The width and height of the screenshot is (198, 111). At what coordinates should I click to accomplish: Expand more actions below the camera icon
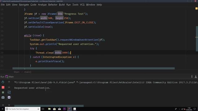[x=3, y=105]
